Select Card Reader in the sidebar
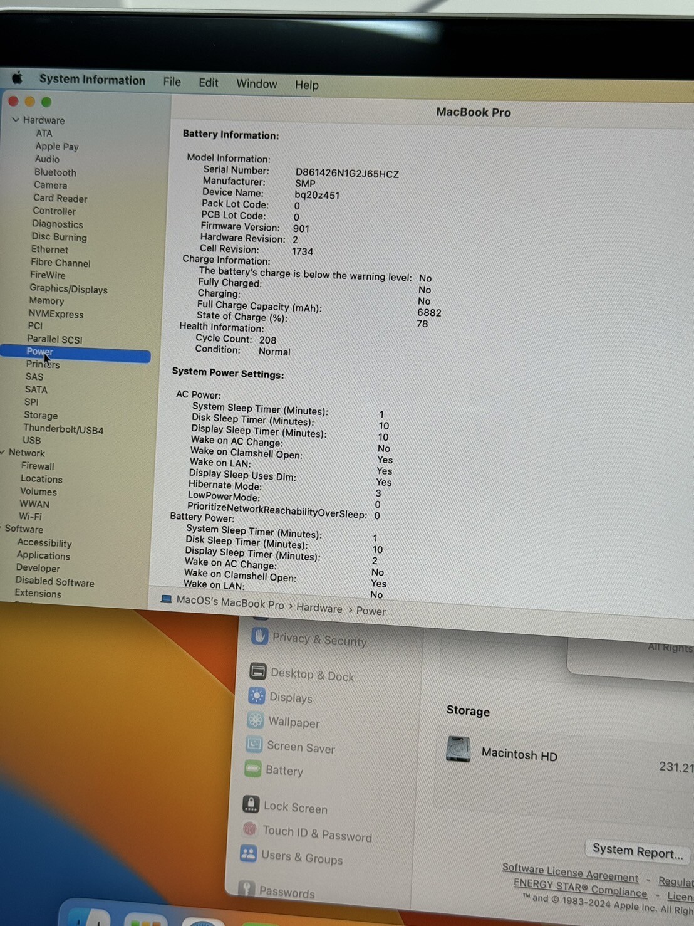The image size is (694, 926). [x=60, y=198]
